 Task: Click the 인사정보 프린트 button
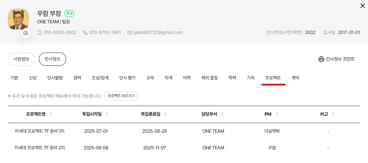[x=337, y=59]
